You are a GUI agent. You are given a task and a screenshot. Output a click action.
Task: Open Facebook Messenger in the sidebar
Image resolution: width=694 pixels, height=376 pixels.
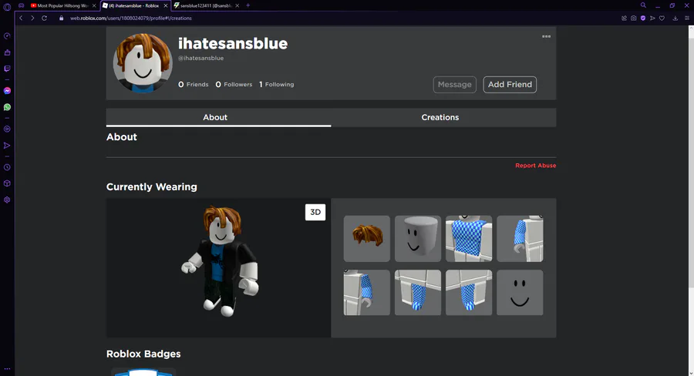tap(7, 91)
